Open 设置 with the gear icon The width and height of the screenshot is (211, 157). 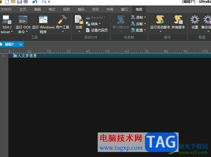[x=195, y=20]
